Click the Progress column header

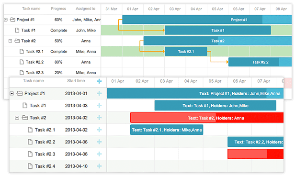coord(58,9)
